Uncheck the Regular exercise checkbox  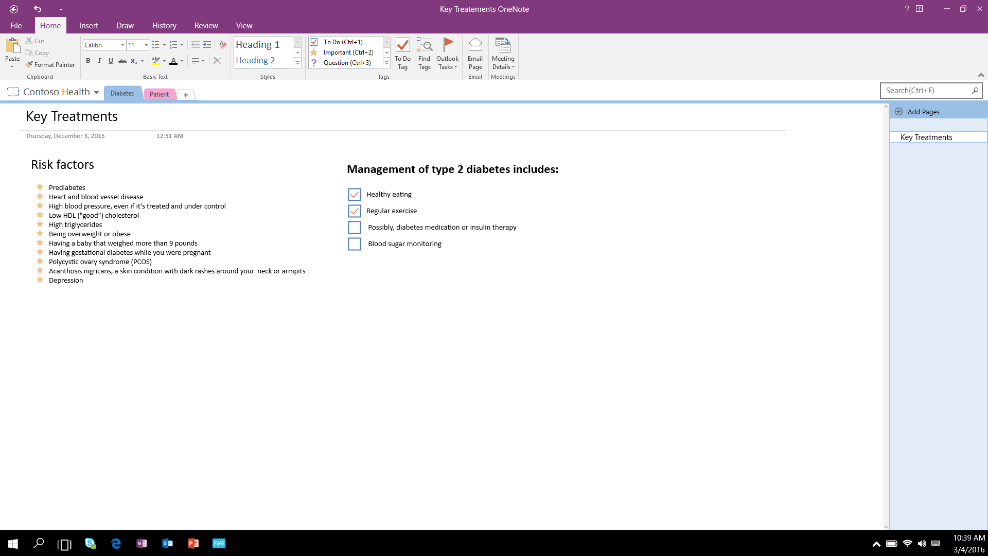click(354, 211)
